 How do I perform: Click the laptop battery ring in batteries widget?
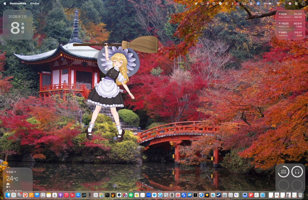pos(283,172)
